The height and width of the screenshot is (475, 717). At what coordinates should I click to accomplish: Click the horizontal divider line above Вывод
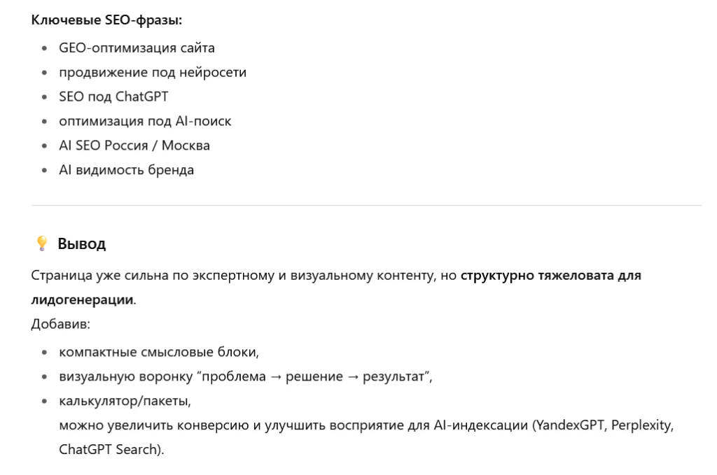[x=366, y=206]
